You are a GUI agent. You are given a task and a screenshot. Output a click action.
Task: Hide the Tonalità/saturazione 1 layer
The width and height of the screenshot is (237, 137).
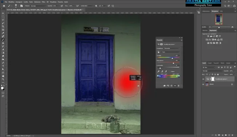(203, 79)
